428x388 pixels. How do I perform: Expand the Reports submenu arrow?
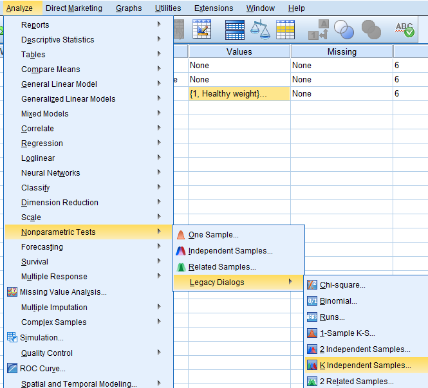[159, 24]
